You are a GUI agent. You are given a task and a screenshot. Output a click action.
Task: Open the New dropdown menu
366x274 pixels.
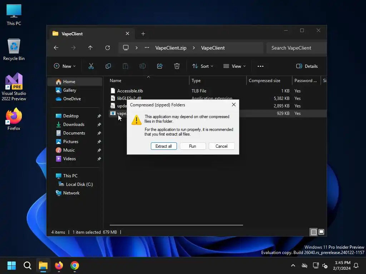65,66
